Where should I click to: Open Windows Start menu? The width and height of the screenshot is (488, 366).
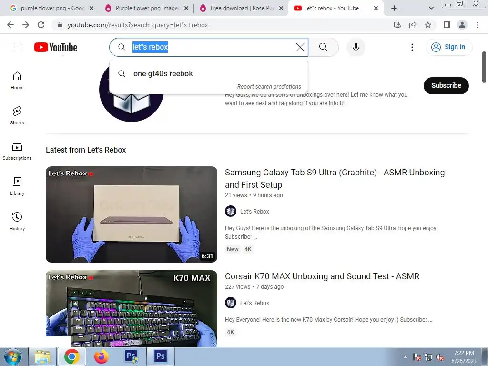click(x=12, y=356)
